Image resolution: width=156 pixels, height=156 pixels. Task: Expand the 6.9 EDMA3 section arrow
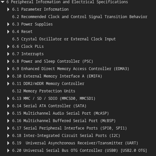point(8,69)
